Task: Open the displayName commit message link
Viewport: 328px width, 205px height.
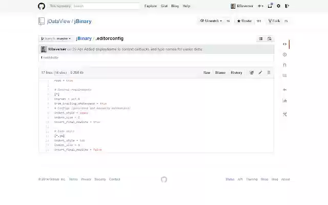Action: [x=143, y=49]
